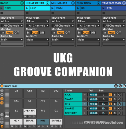Click the stop button in BASIC track
Screen dimensions: 126x129
[2, 13]
